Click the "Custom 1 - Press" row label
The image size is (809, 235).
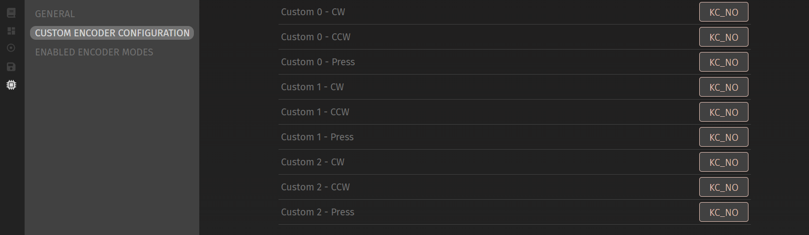(317, 137)
